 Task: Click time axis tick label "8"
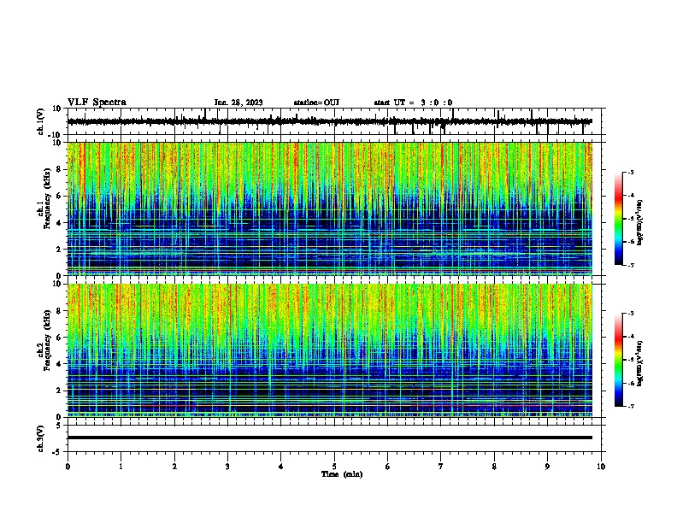[494, 467]
